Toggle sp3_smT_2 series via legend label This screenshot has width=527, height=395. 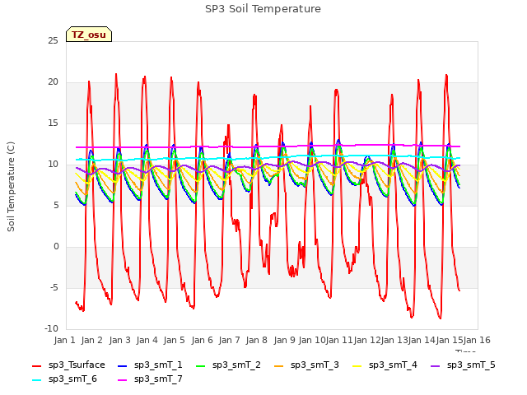pyautogui.click(x=236, y=365)
